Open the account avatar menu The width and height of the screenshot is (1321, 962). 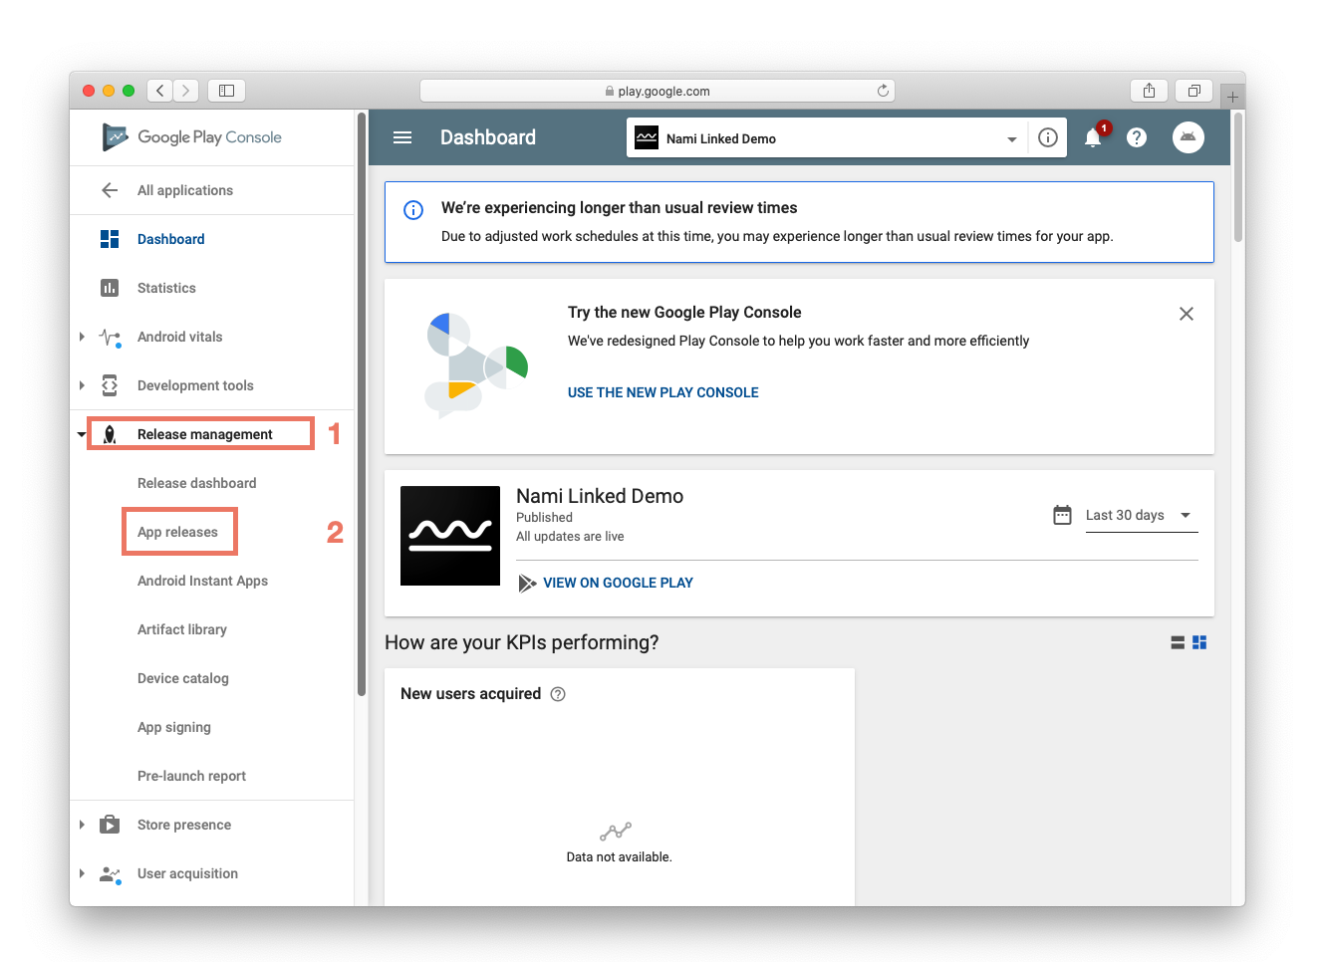[x=1189, y=137]
